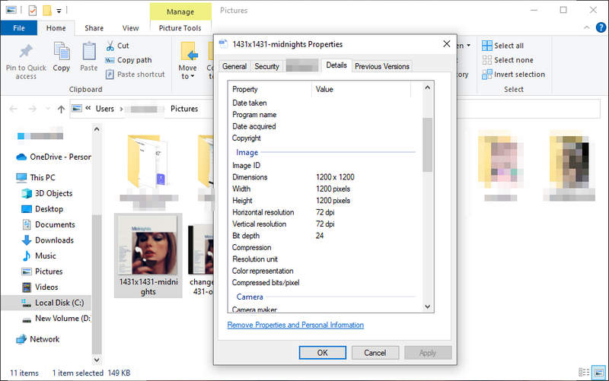Click the Copy path ribbon icon

pos(110,60)
